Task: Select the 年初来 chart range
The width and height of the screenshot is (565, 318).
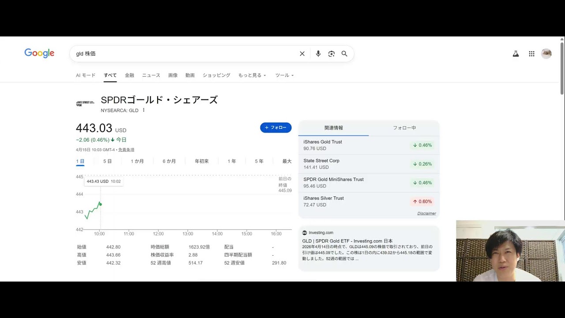Action: 202,161
